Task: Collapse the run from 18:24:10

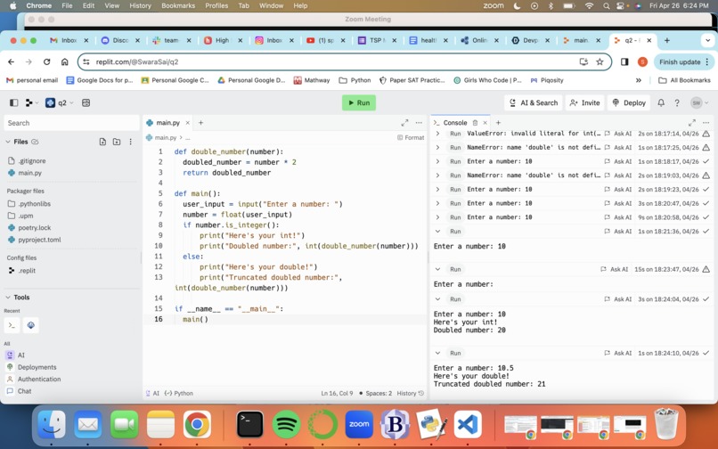Action: click(x=437, y=353)
